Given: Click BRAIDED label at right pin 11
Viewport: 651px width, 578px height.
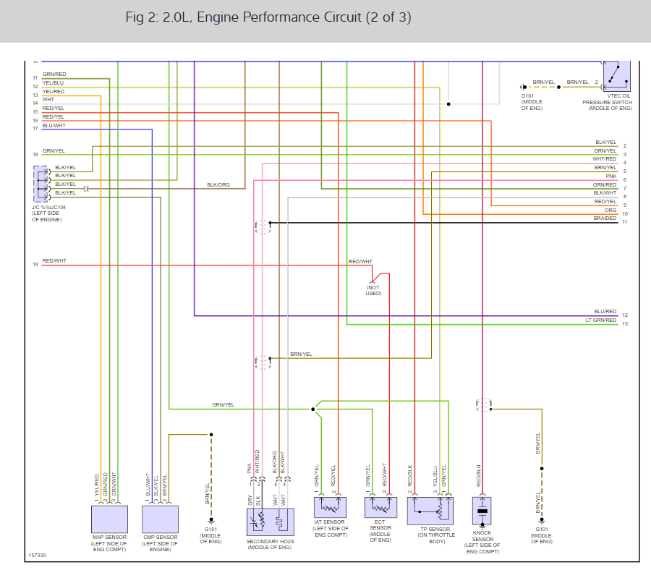Looking at the screenshot, I should click(605, 218).
